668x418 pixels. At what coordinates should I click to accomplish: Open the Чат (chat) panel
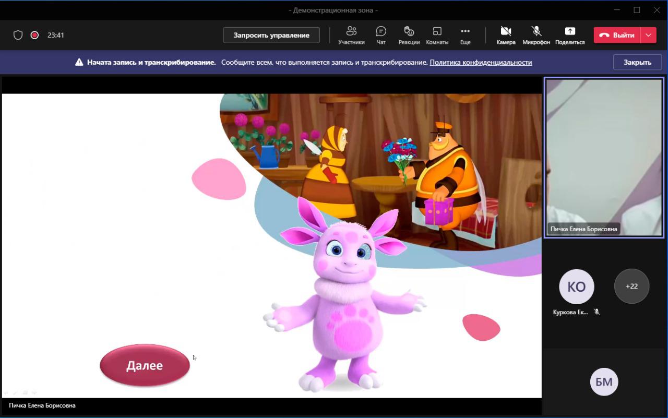tap(381, 34)
